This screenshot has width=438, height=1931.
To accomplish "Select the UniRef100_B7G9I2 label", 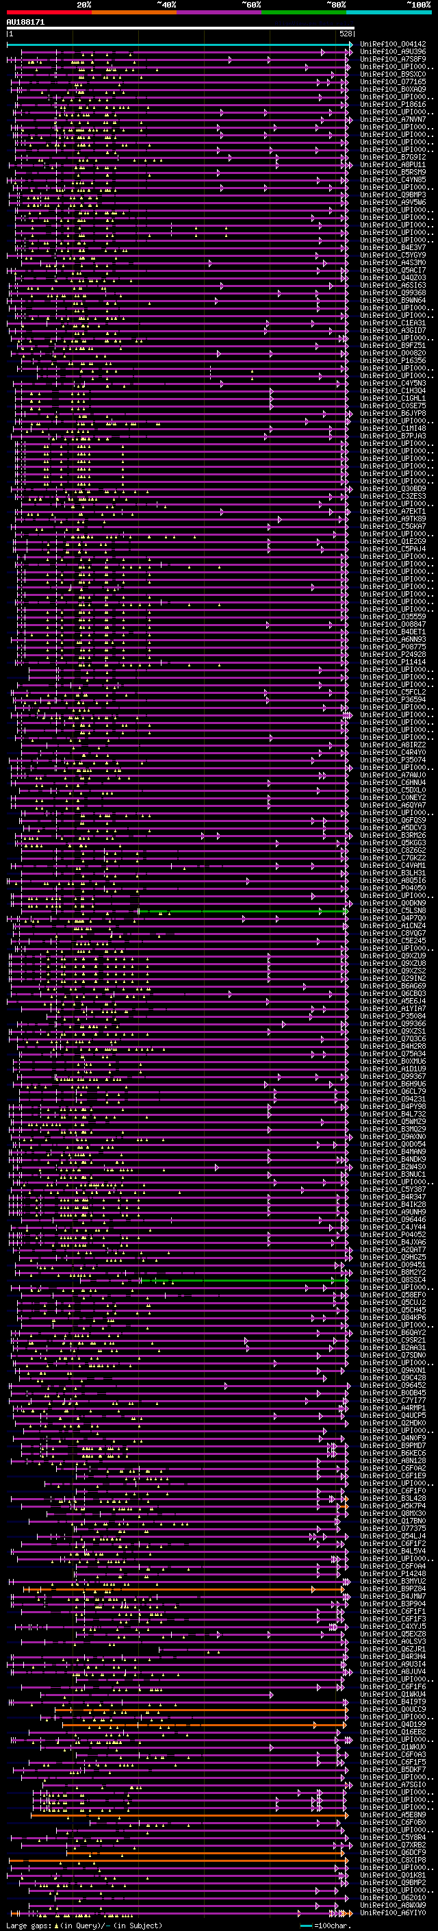I will click(393, 158).
